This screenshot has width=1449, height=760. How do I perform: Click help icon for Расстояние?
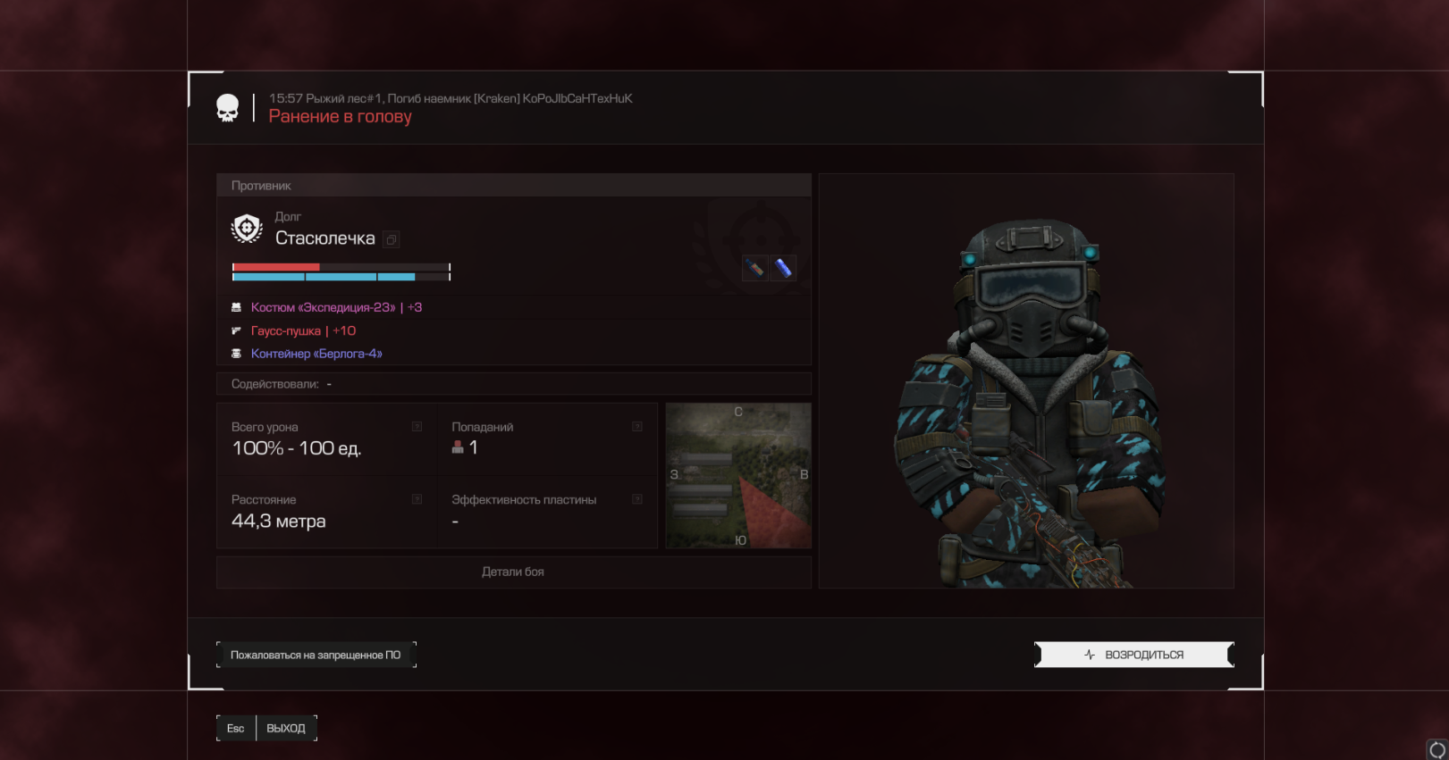tap(417, 499)
